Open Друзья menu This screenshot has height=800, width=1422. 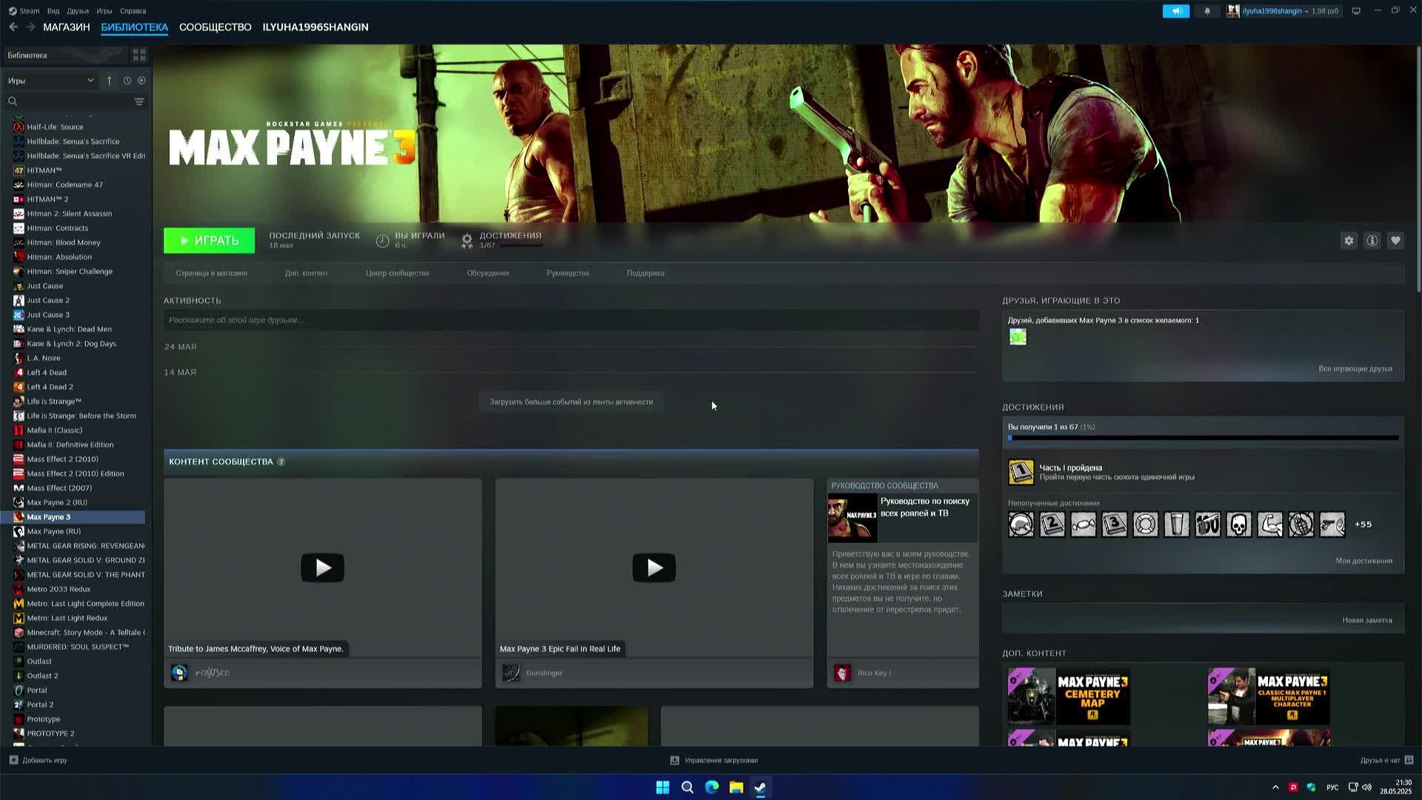click(x=78, y=11)
